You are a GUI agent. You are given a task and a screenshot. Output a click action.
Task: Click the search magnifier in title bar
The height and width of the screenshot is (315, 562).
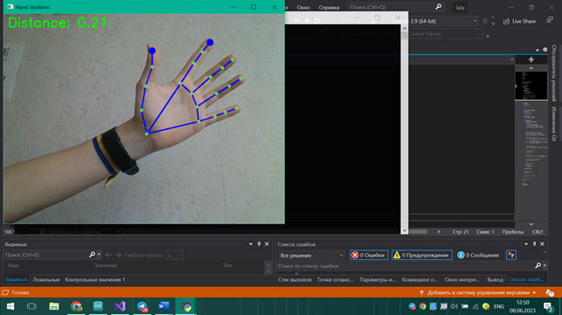[x=439, y=7]
